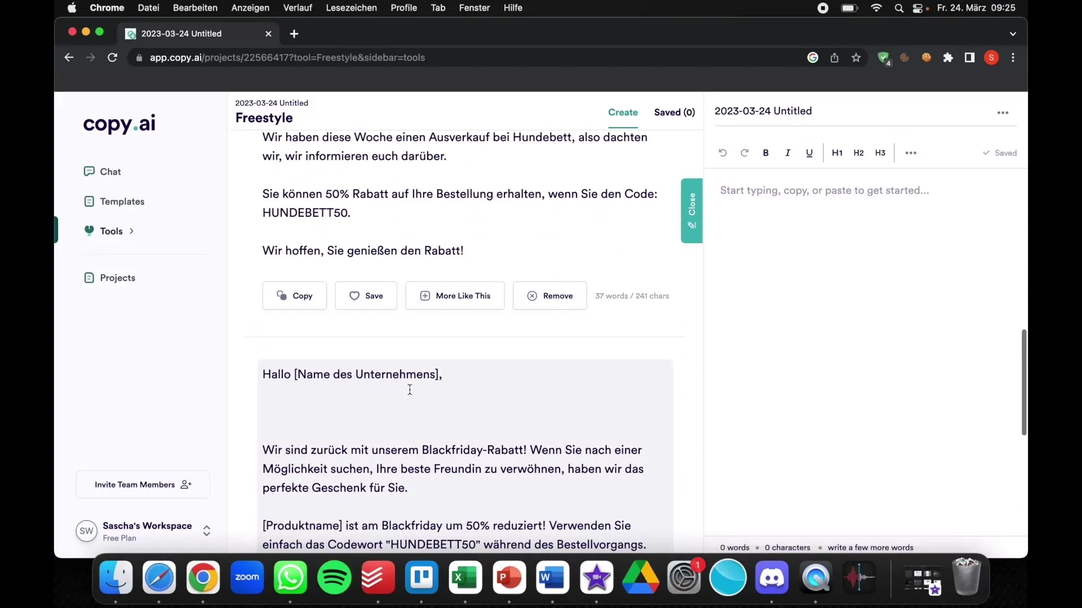
Task: Open the Datei menu
Action: coord(148,8)
